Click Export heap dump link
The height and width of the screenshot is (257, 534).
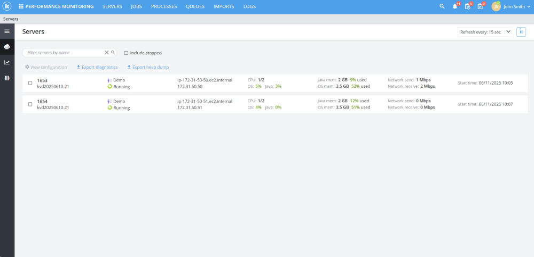pyautogui.click(x=148, y=67)
